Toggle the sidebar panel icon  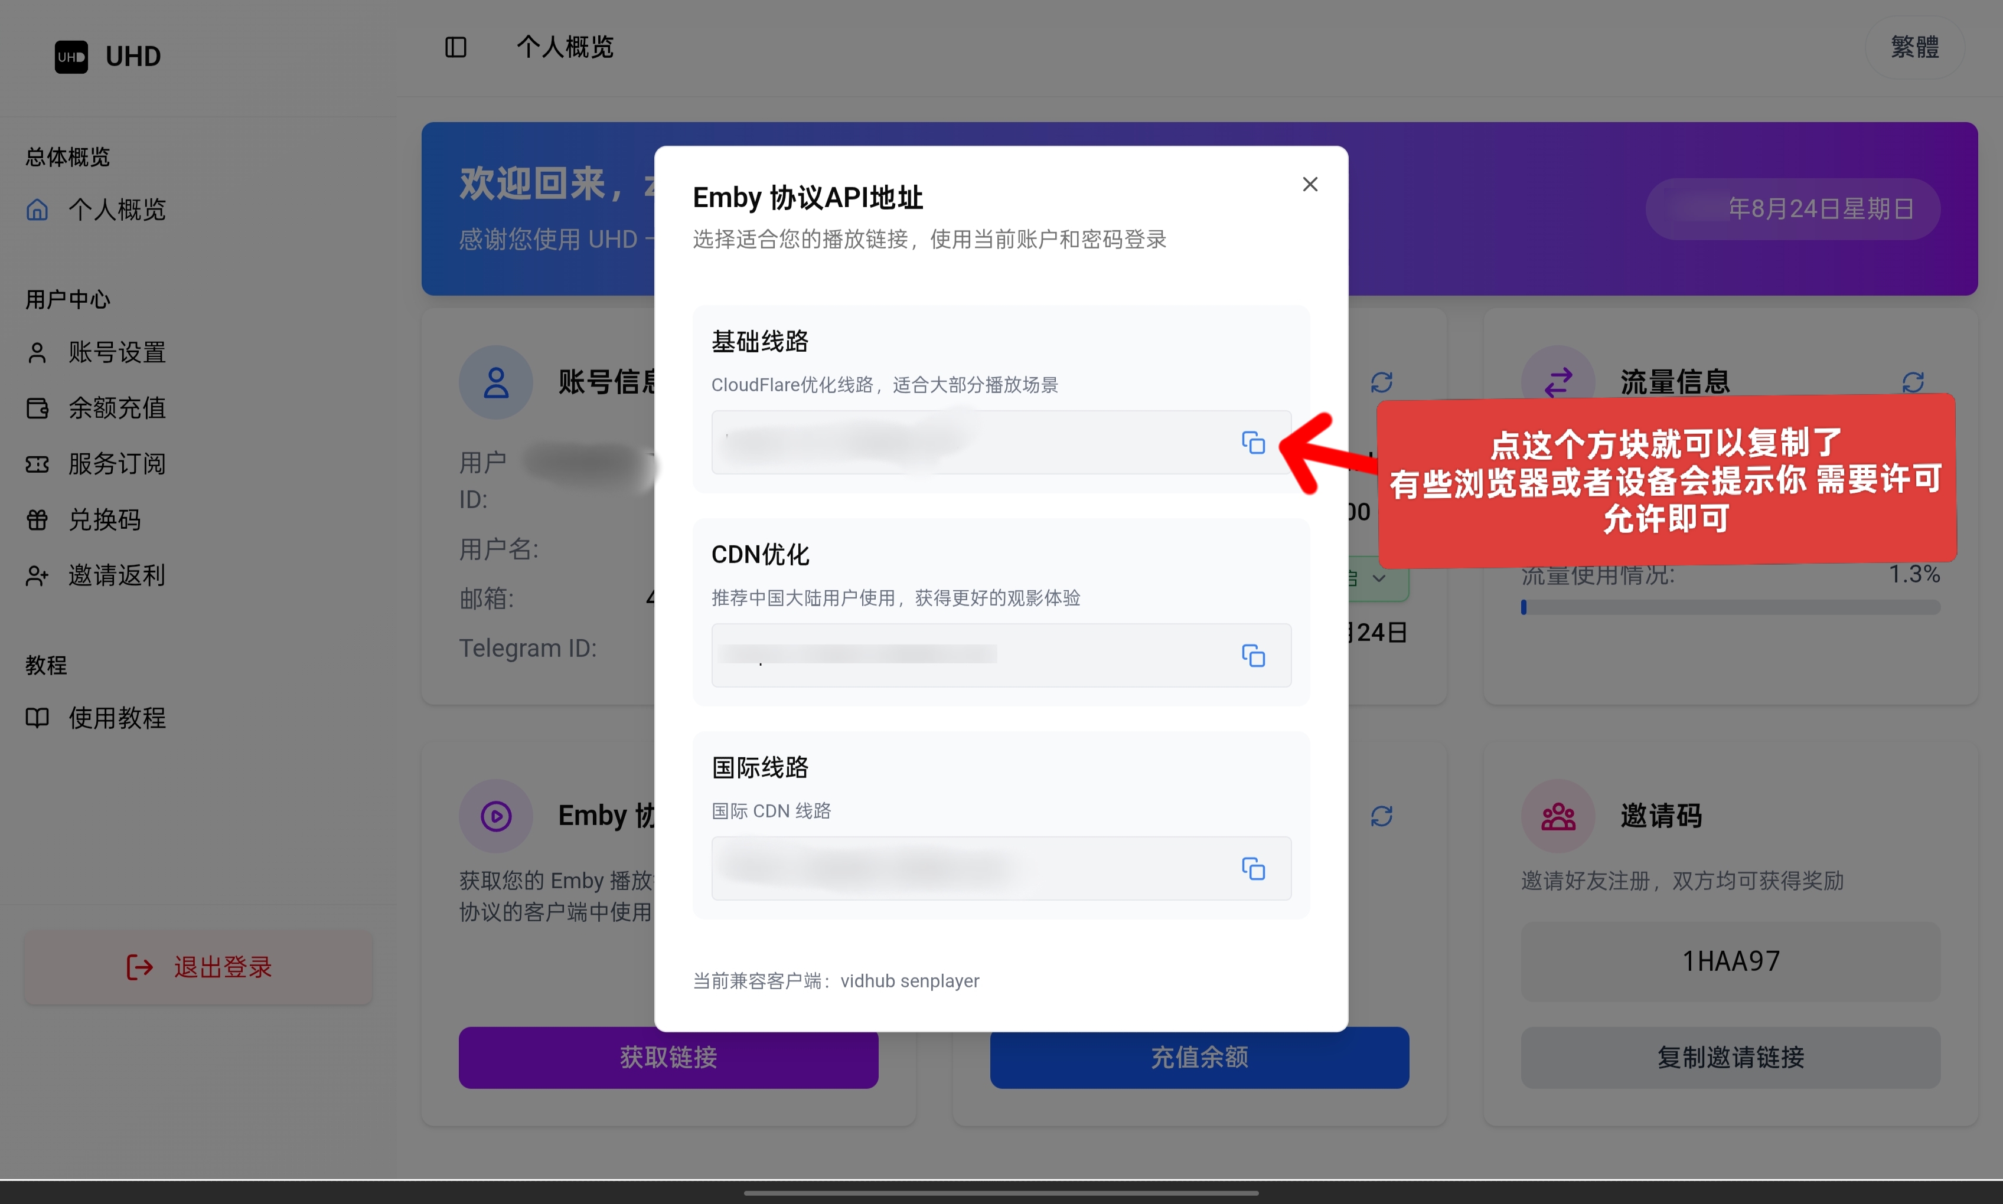(x=456, y=47)
